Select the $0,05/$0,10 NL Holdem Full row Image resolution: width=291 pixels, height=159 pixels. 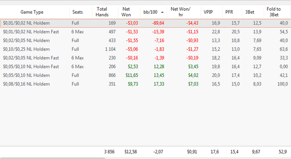click(x=145, y=75)
